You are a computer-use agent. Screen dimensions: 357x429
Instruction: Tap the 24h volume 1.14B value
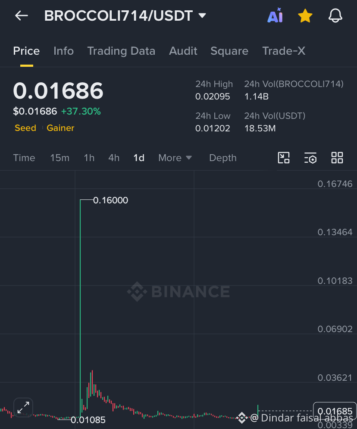click(x=256, y=96)
